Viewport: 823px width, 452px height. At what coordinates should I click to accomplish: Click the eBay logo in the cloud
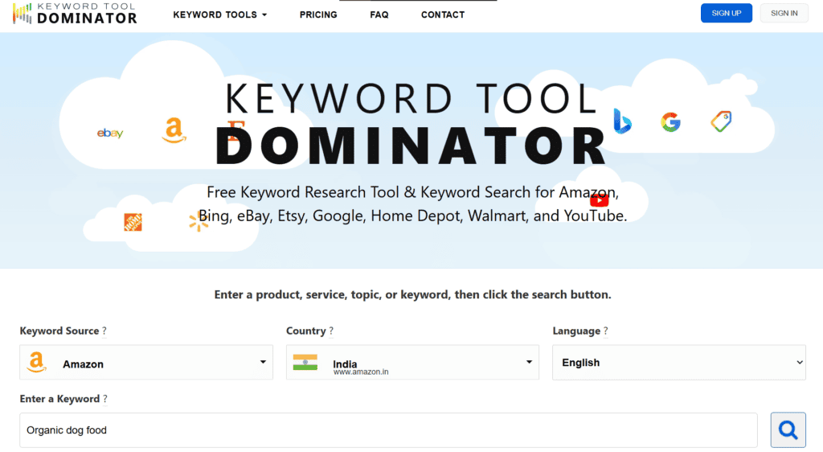pyautogui.click(x=110, y=133)
